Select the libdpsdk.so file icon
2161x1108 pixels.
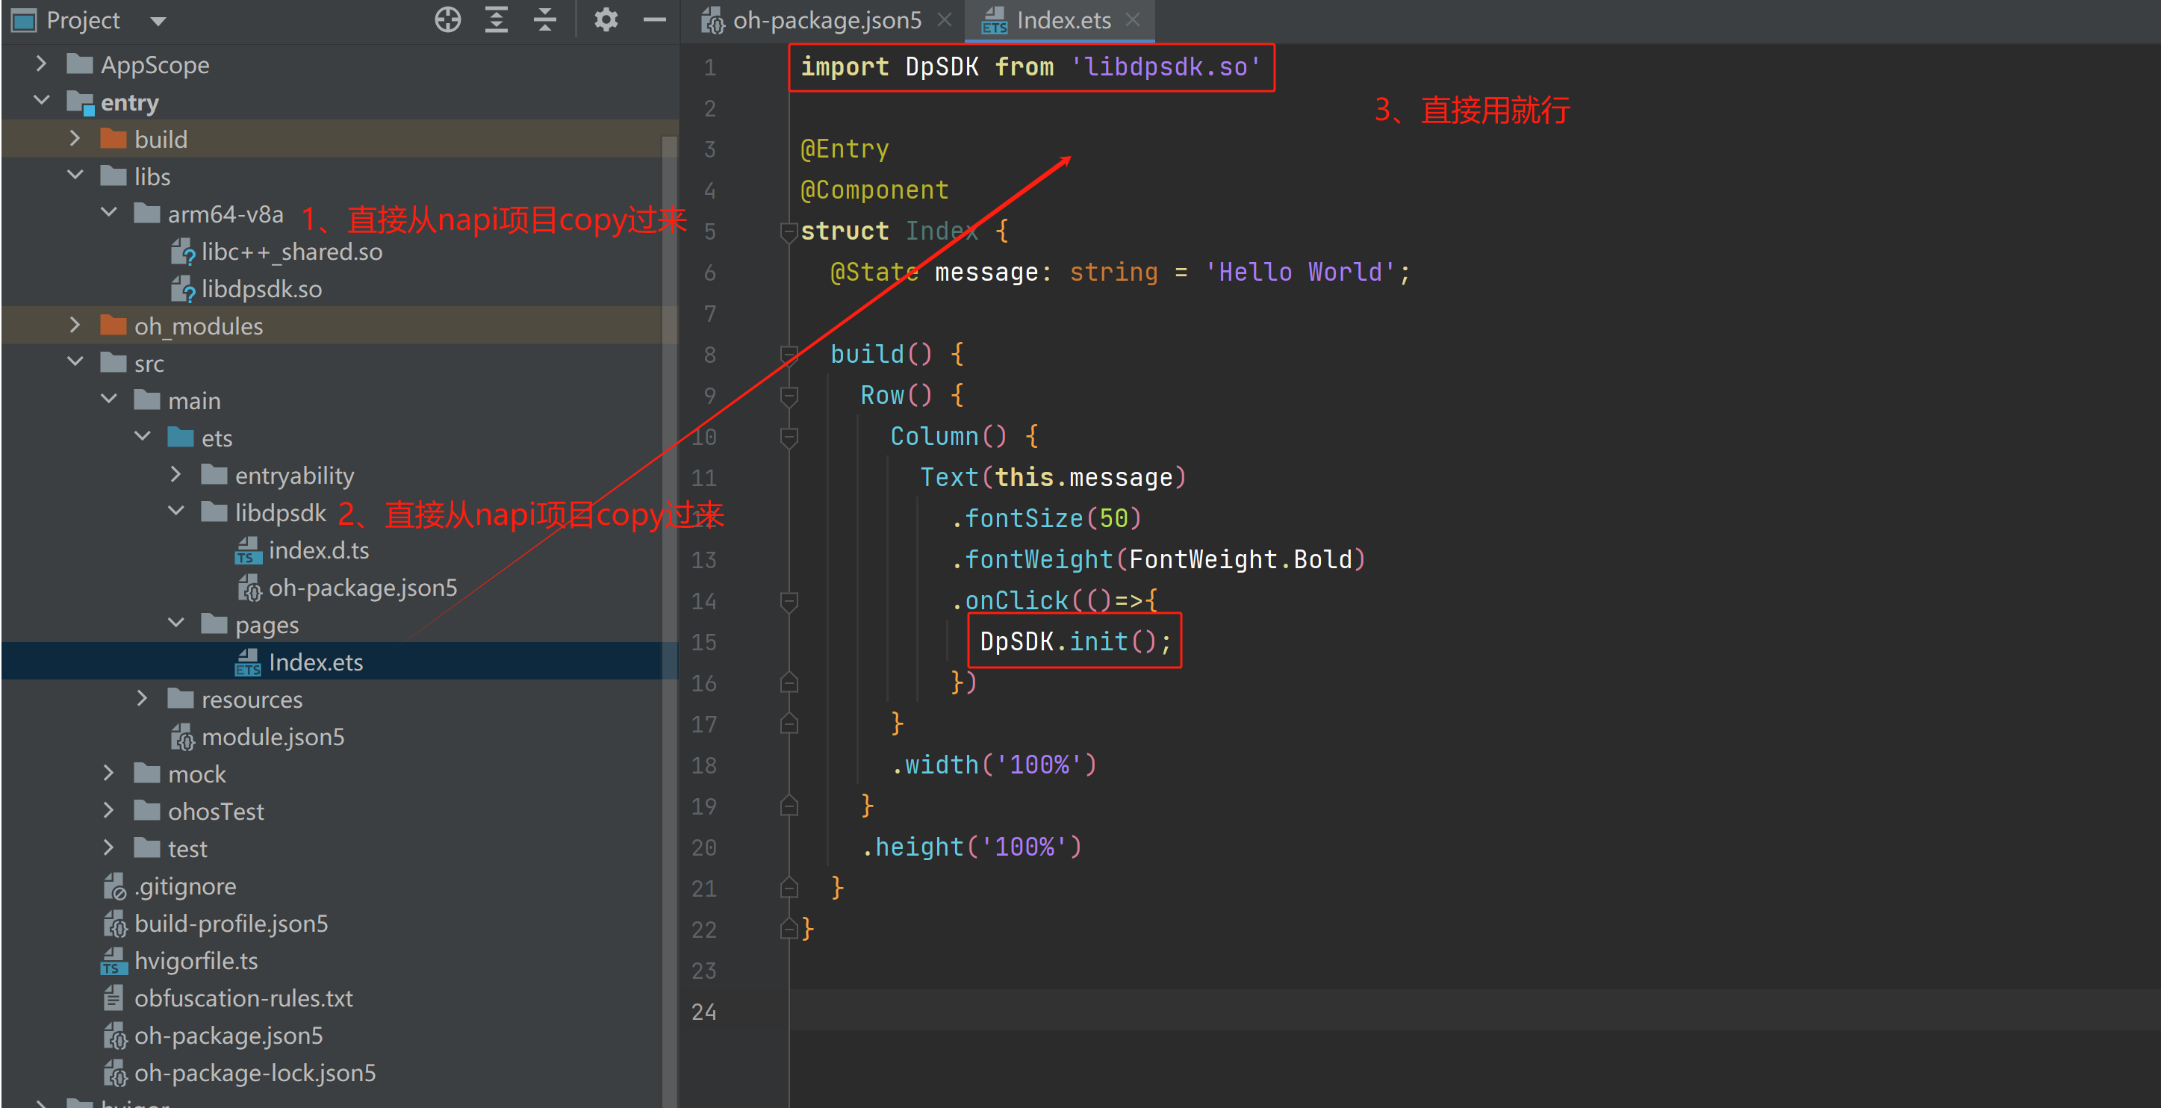[183, 288]
